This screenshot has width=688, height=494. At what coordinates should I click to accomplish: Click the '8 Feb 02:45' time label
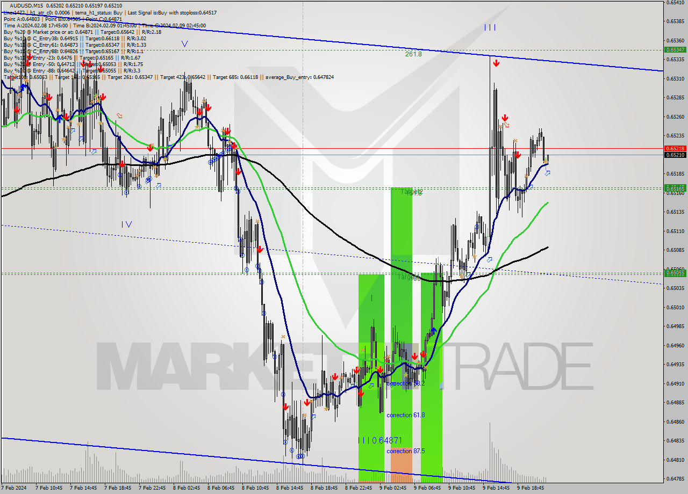click(187, 488)
